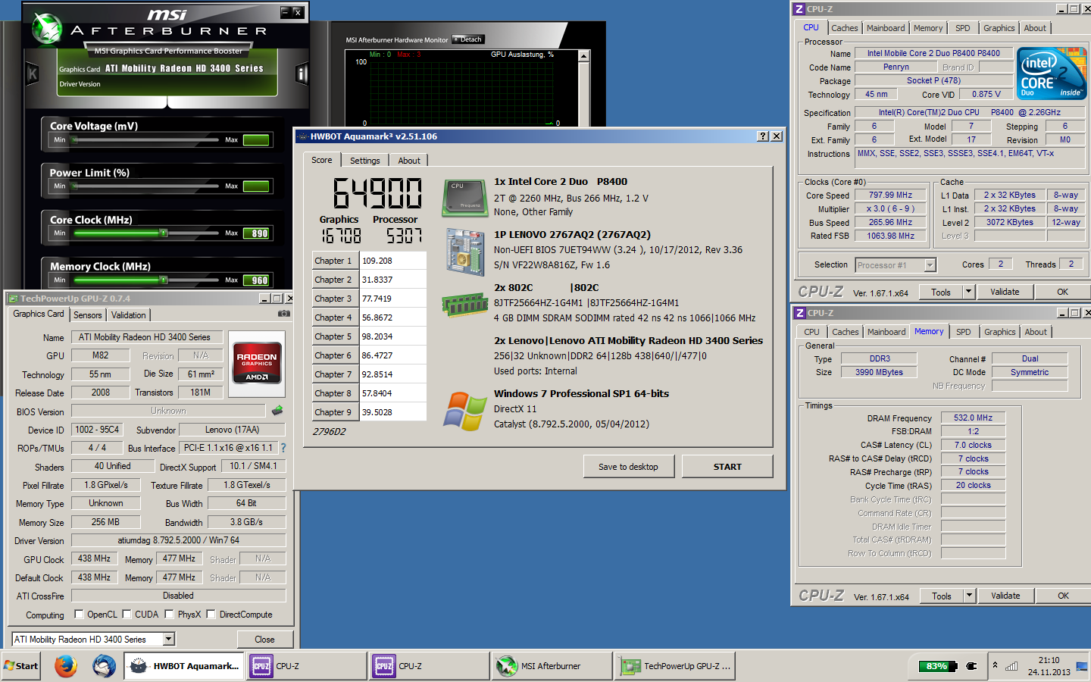Click the Chapter 1 score 109.208
1091x682 pixels.
tap(392, 261)
